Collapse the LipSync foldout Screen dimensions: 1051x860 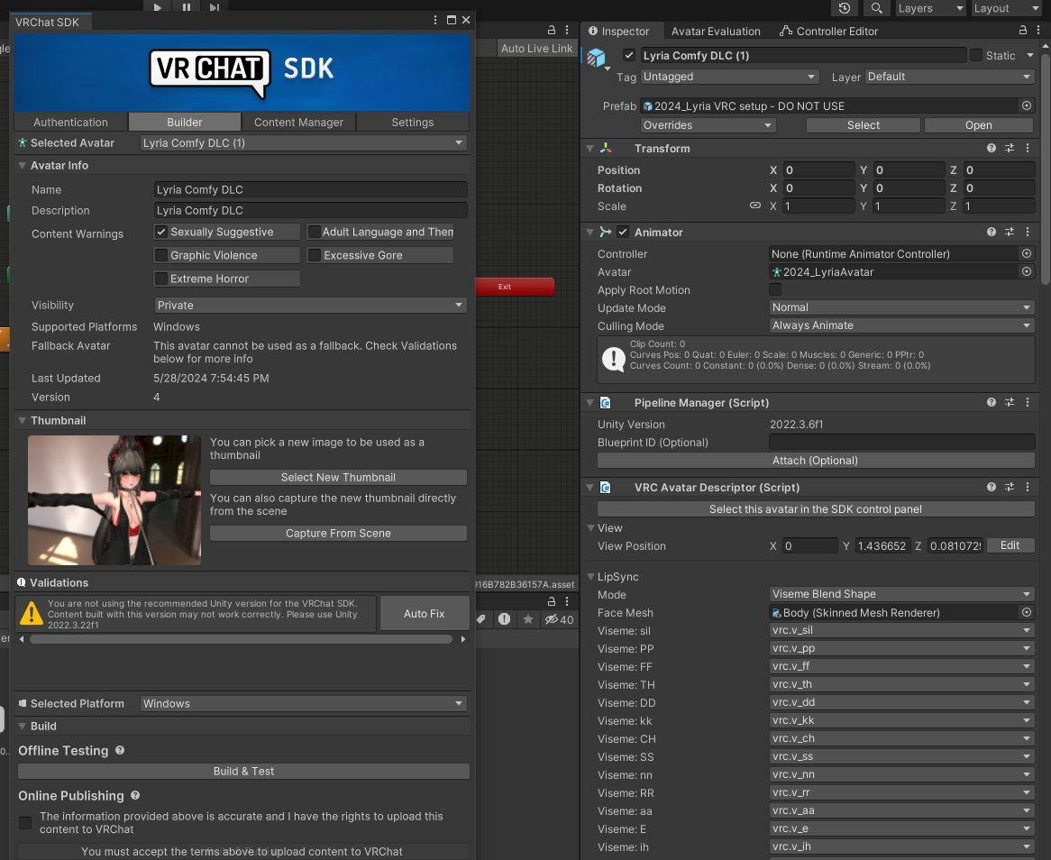[x=591, y=576]
